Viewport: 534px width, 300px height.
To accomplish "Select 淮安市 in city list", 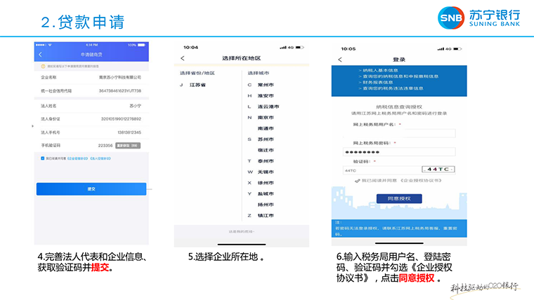I will point(266,96).
